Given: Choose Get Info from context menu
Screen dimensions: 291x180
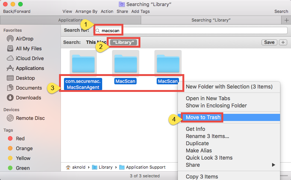Looking at the screenshot, I should 229,129.
